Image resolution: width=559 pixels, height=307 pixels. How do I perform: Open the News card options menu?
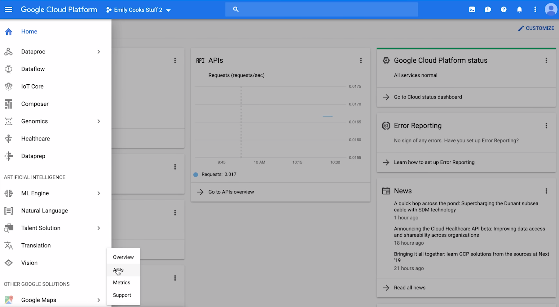tap(546, 191)
